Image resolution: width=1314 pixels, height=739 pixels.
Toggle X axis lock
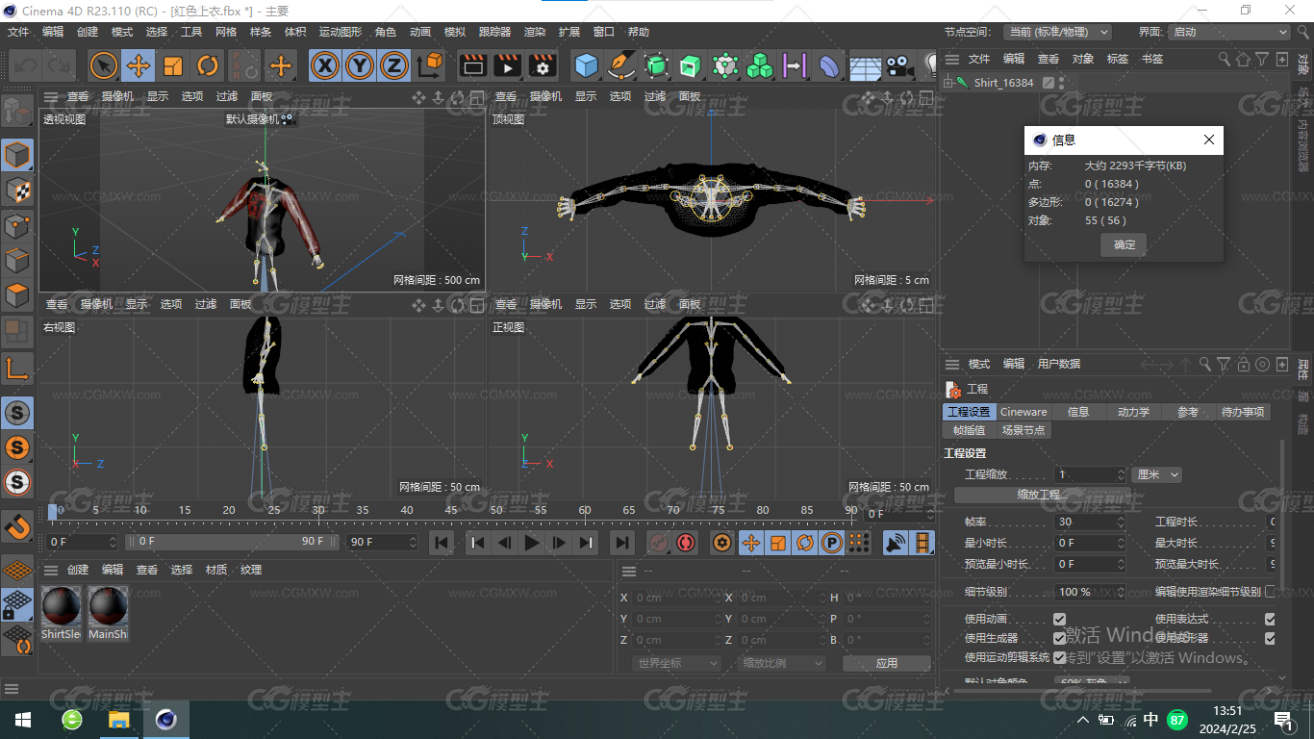tap(326, 65)
